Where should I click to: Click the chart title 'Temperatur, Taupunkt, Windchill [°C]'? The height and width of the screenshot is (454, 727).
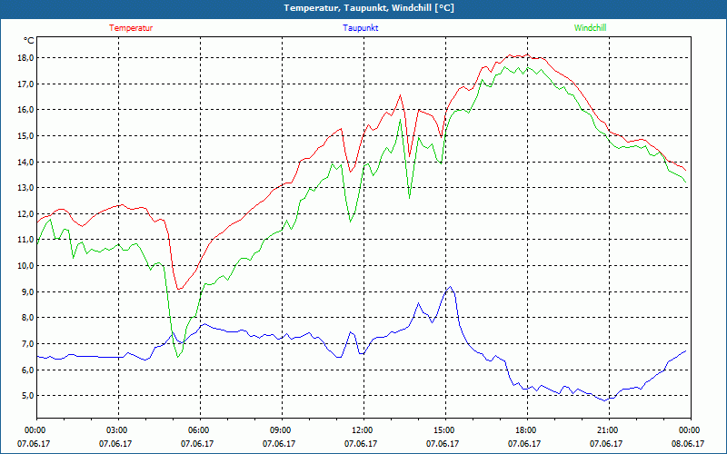pos(369,8)
